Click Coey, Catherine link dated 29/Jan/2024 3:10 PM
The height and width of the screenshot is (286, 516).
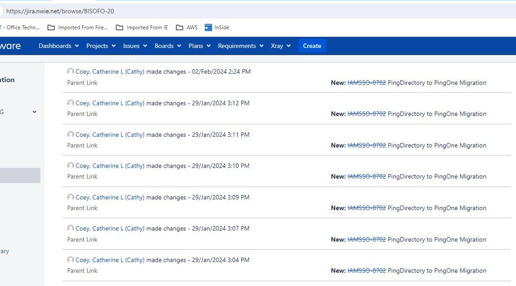[x=110, y=166]
